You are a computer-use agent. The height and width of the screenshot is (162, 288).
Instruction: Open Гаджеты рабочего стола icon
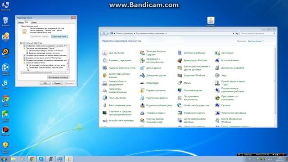click(105, 68)
